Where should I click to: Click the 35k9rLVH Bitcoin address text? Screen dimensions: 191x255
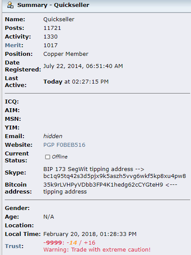coord(103,185)
